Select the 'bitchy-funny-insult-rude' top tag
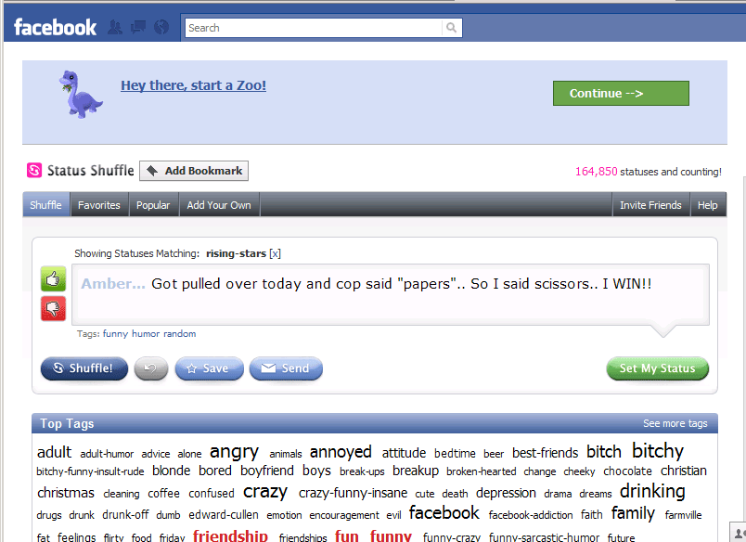 click(x=90, y=471)
